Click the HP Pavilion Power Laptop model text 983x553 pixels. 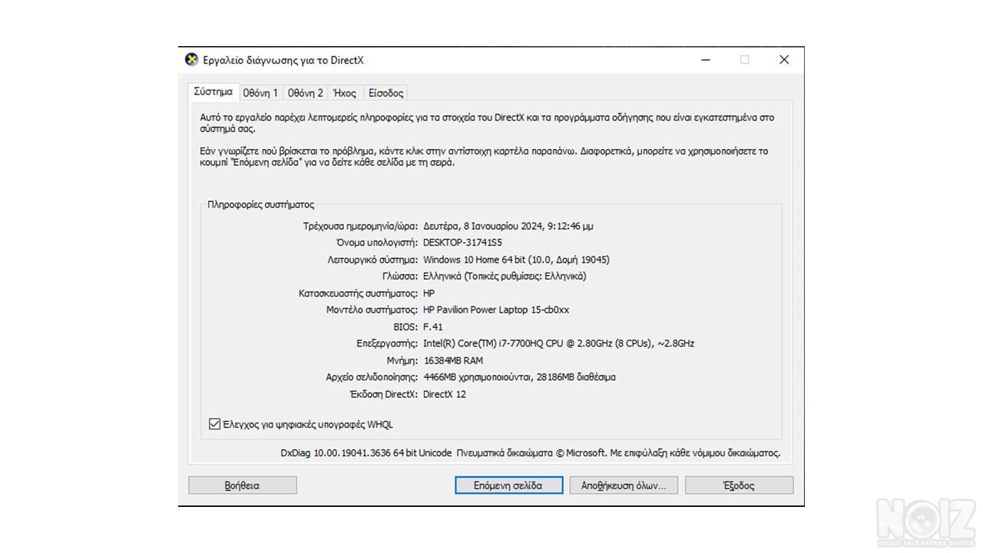496,310
